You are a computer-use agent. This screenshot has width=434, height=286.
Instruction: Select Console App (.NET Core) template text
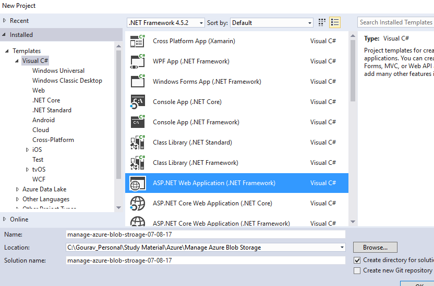pos(187,102)
